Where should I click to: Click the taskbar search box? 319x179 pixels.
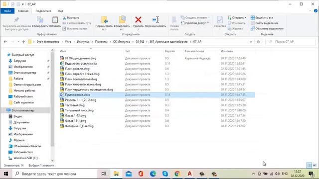coord(55,174)
